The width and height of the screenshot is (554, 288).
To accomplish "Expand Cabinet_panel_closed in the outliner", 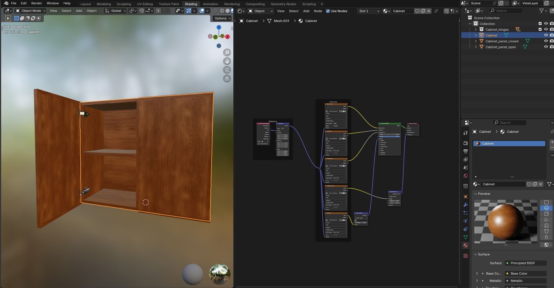I will (476, 41).
